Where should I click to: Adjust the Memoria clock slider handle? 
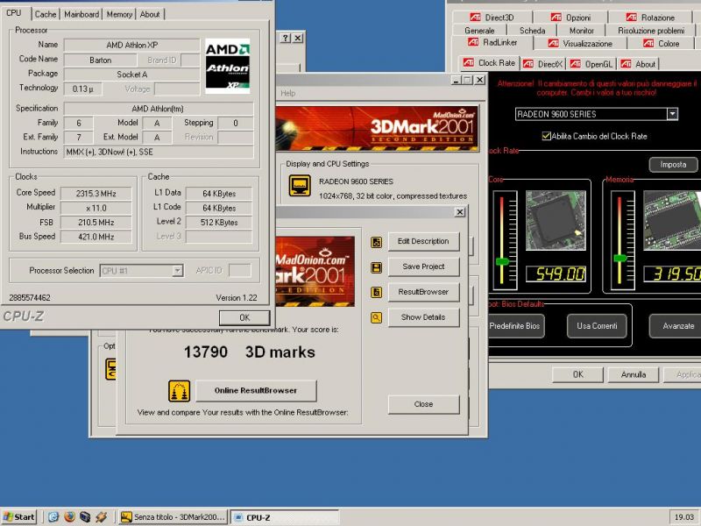click(x=620, y=258)
